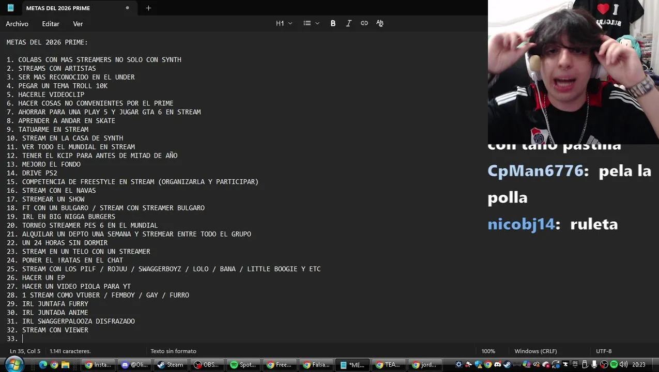
Task: Click Texto sin formato in status bar
Action: tap(174, 351)
